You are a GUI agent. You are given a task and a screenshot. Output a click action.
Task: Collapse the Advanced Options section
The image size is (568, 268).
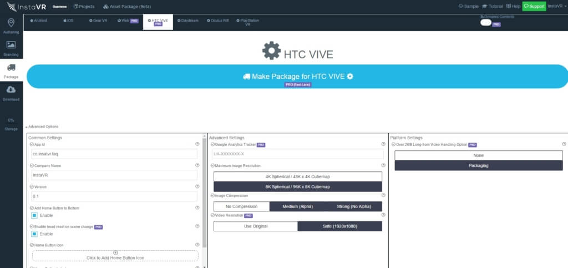(42, 127)
